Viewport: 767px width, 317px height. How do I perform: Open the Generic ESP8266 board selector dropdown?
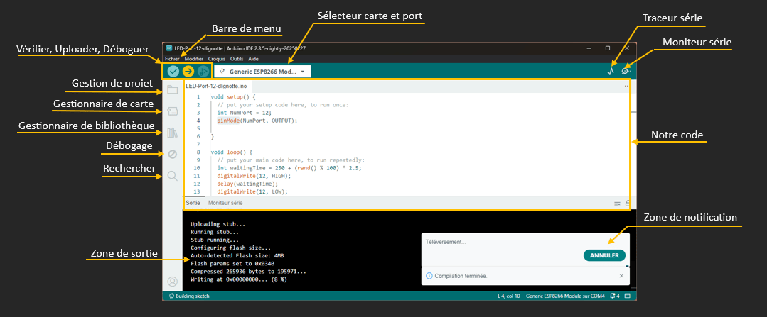click(x=262, y=71)
